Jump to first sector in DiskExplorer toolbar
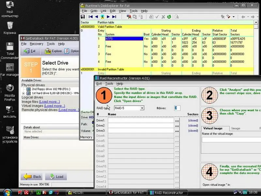Screen dimensions: 261x196 coord(91,17)
